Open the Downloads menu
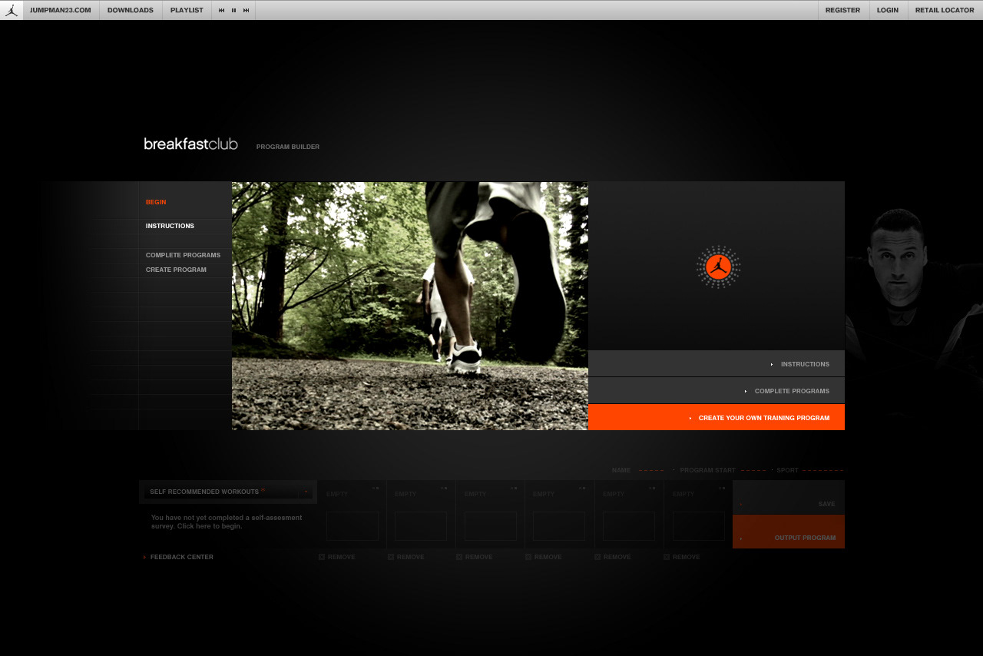983x656 pixels. [x=131, y=10]
